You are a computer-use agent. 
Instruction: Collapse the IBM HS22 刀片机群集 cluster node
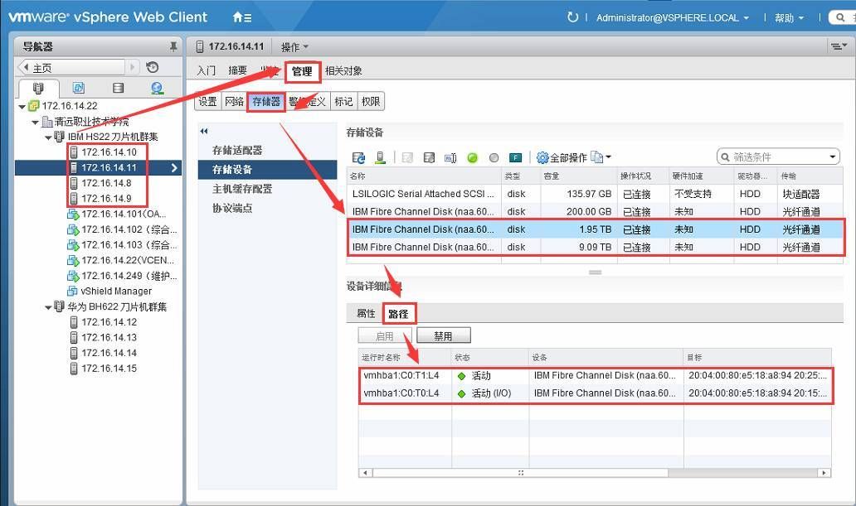pyautogui.click(x=48, y=137)
